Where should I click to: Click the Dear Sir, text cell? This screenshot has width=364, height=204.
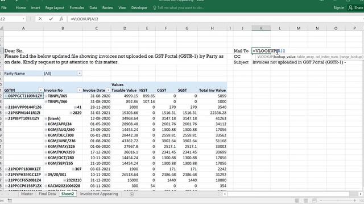[x=14, y=51]
